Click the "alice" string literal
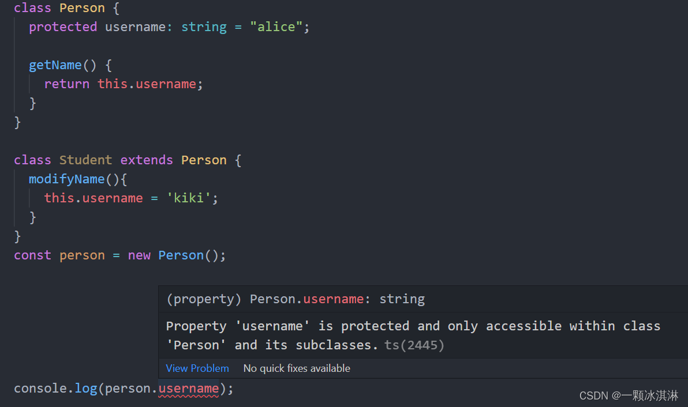The width and height of the screenshot is (688, 407). pyautogui.click(x=276, y=27)
